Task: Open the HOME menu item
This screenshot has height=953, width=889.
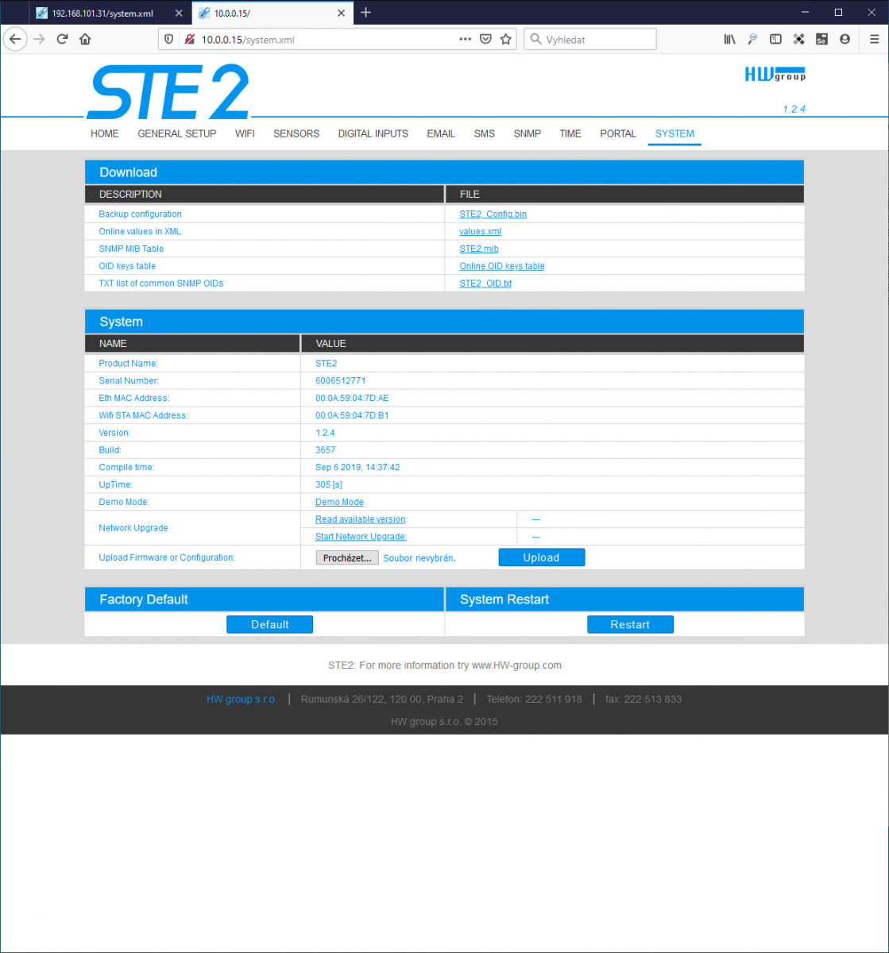Action: 105,133
